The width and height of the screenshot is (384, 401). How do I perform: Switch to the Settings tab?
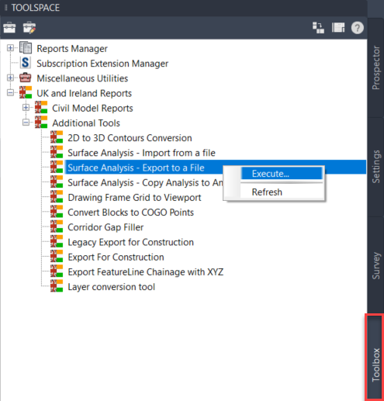coord(375,167)
